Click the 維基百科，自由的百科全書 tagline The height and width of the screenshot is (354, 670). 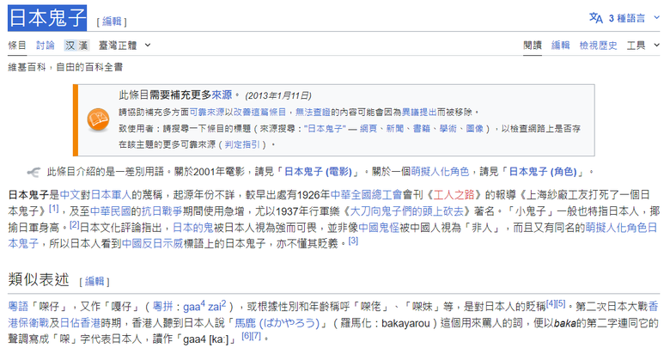65,67
